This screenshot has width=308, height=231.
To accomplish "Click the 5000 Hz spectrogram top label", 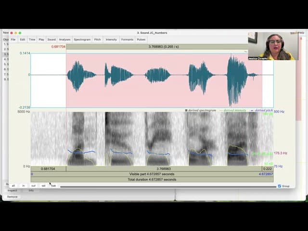I will tap(24, 112).
